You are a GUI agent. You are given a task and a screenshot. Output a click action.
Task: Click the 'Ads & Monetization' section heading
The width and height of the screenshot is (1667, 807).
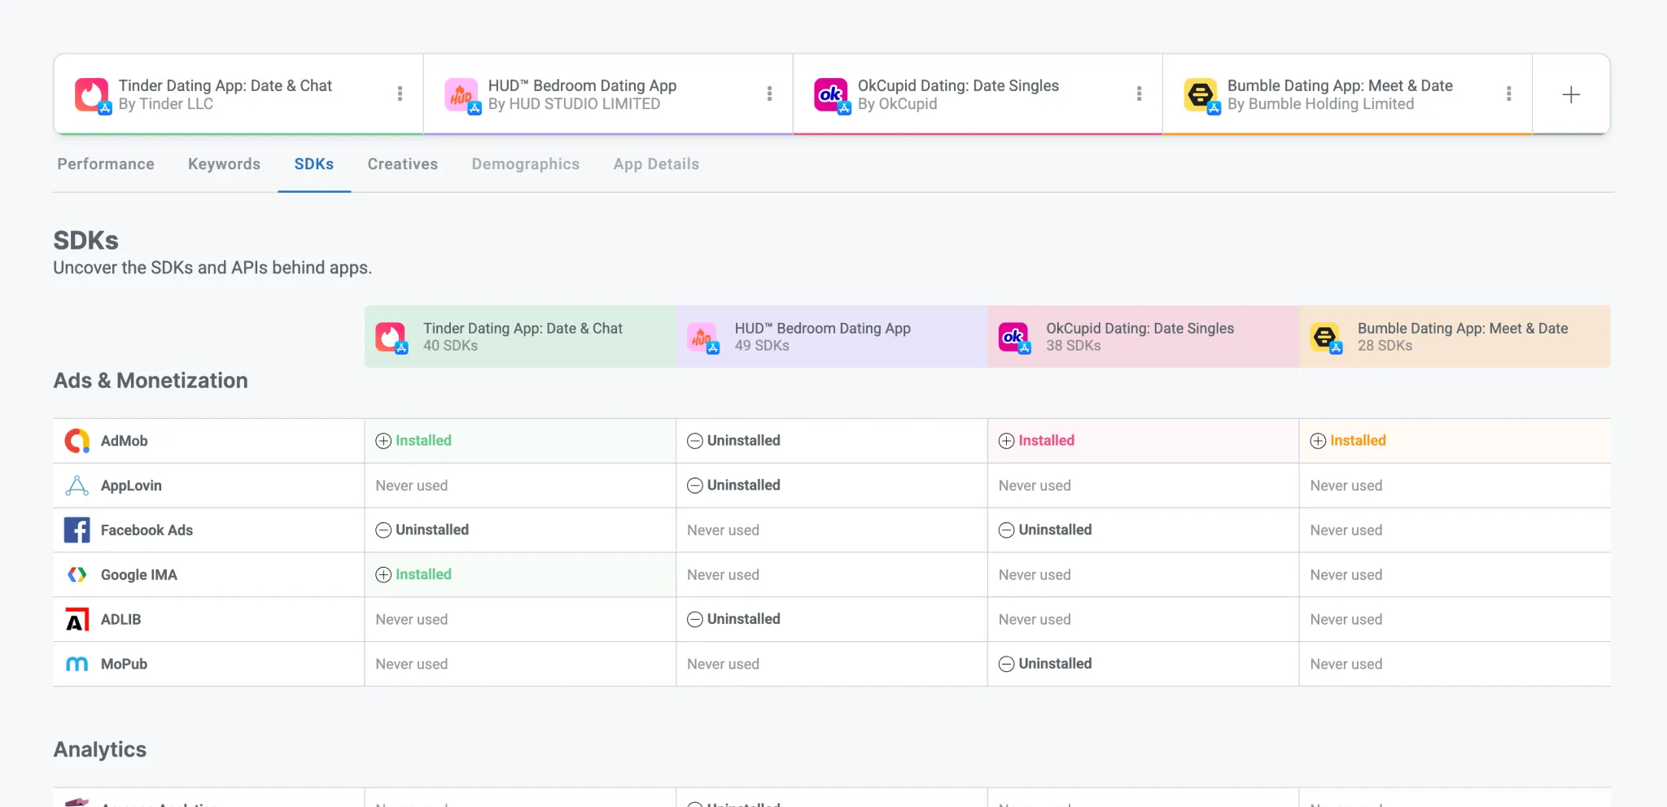151,381
